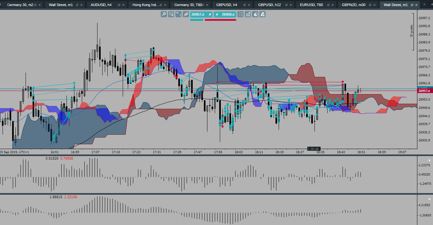The height and width of the screenshot is (225, 433).
Task: Click the red 26957.8 price label on axis
Action: click(425, 91)
